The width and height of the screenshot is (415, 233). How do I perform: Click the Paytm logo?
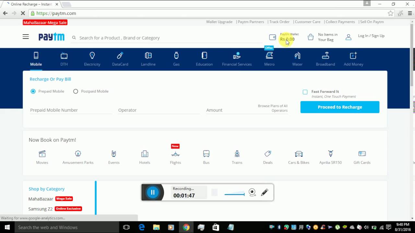click(52, 37)
